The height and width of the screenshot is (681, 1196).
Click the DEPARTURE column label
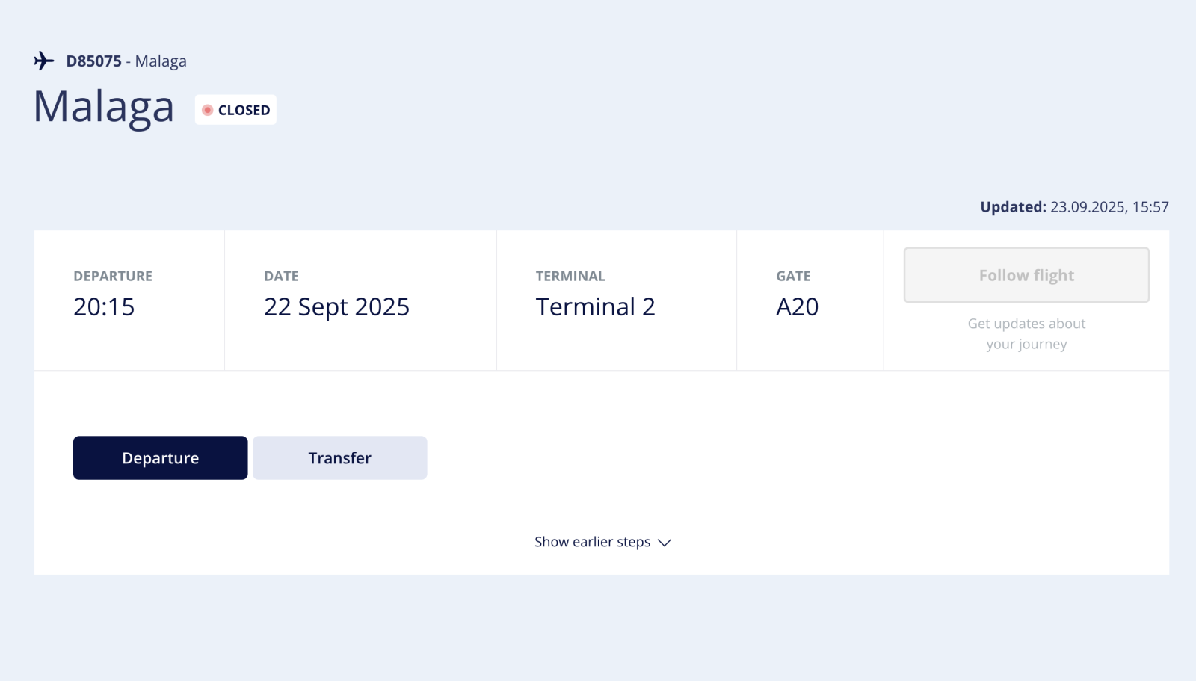pos(113,276)
